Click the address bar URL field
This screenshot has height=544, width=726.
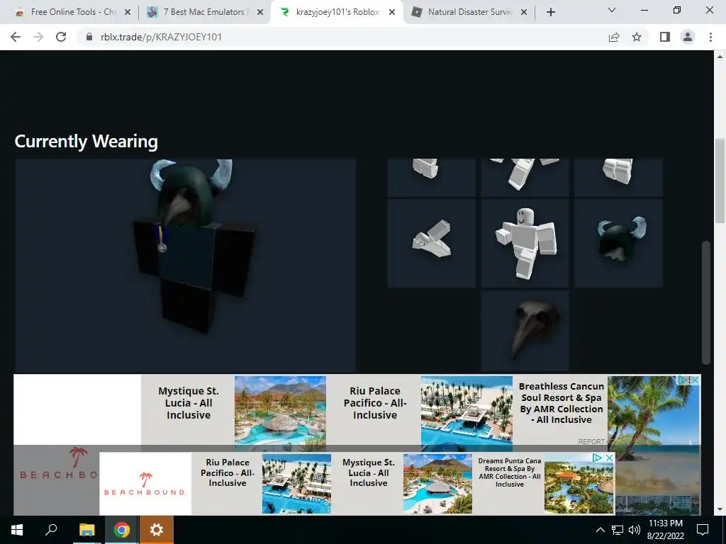342,37
